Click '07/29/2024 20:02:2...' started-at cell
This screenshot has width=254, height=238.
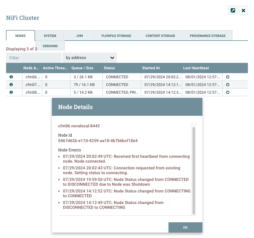(161, 77)
